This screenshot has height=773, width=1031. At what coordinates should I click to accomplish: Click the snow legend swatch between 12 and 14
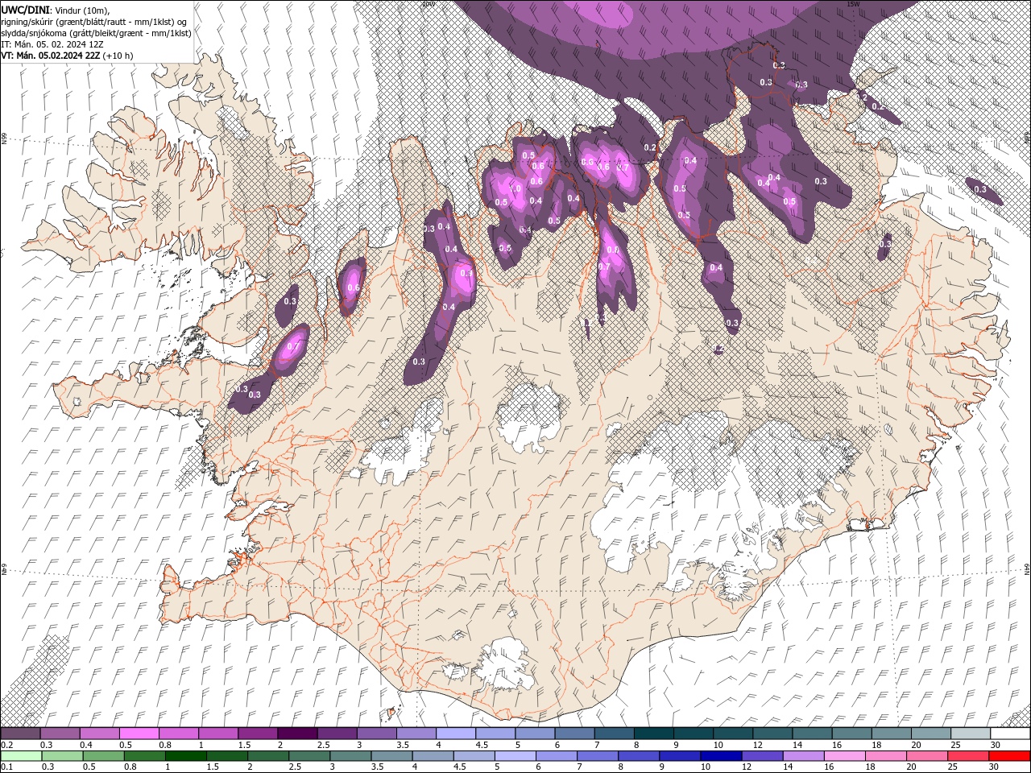pos(772,734)
